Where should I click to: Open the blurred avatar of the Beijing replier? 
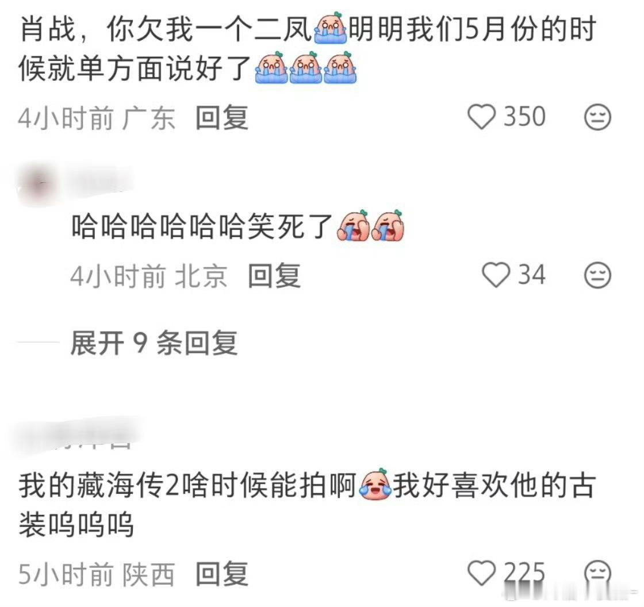pos(38,186)
